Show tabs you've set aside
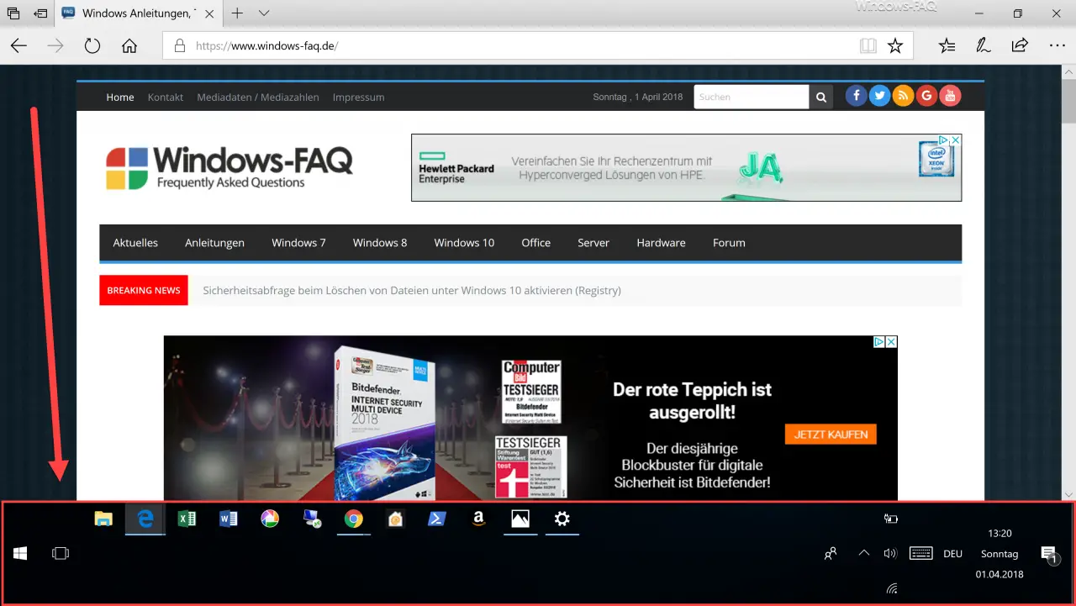The image size is (1076, 606). coord(13,13)
